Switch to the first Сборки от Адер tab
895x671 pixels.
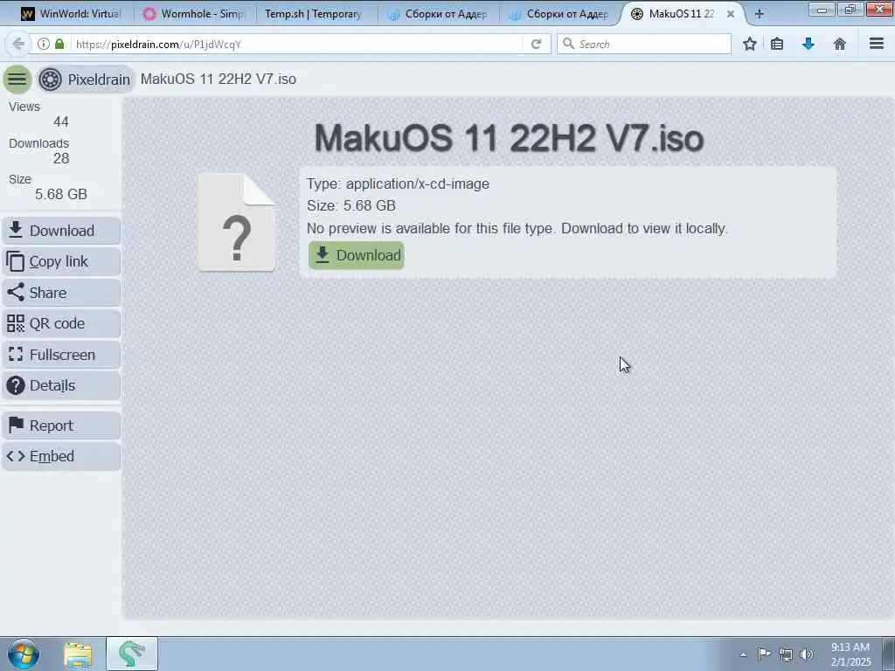(x=437, y=14)
